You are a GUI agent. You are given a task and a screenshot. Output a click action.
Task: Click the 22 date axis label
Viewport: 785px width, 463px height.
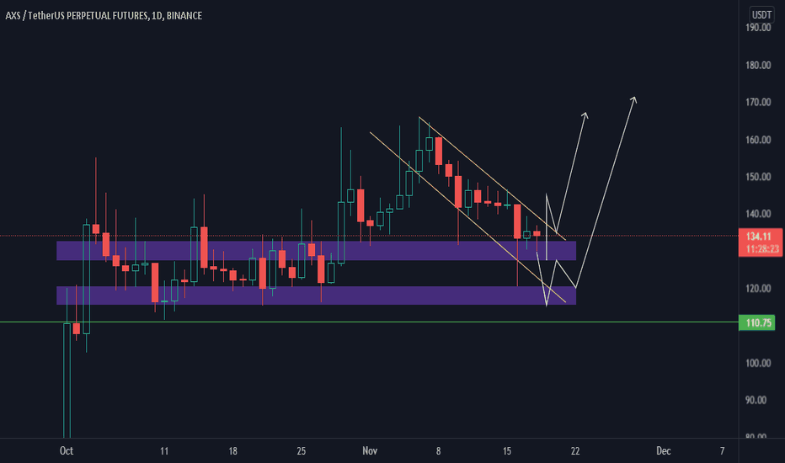[x=575, y=451]
